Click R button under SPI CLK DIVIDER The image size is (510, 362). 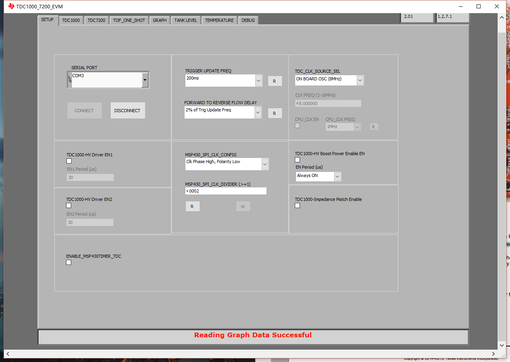coord(193,206)
